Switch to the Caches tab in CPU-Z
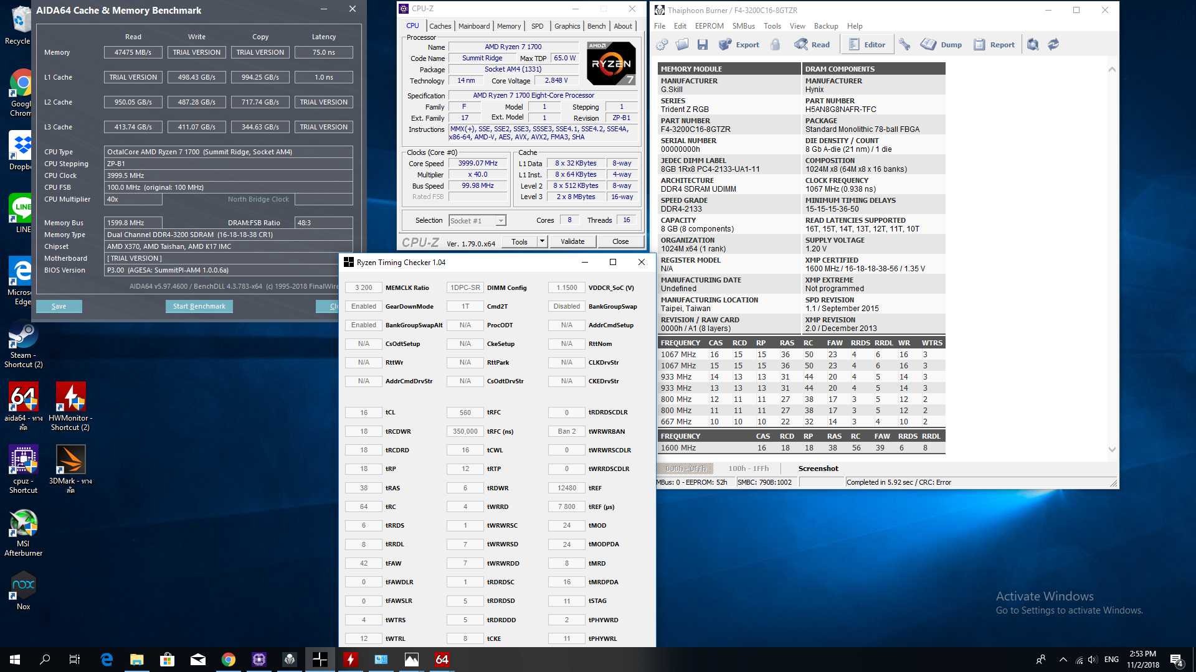This screenshot has height=672, width=1196. click(x=440, y=26)
